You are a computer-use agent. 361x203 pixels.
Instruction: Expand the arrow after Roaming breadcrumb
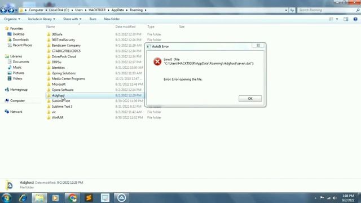[146, 10]
